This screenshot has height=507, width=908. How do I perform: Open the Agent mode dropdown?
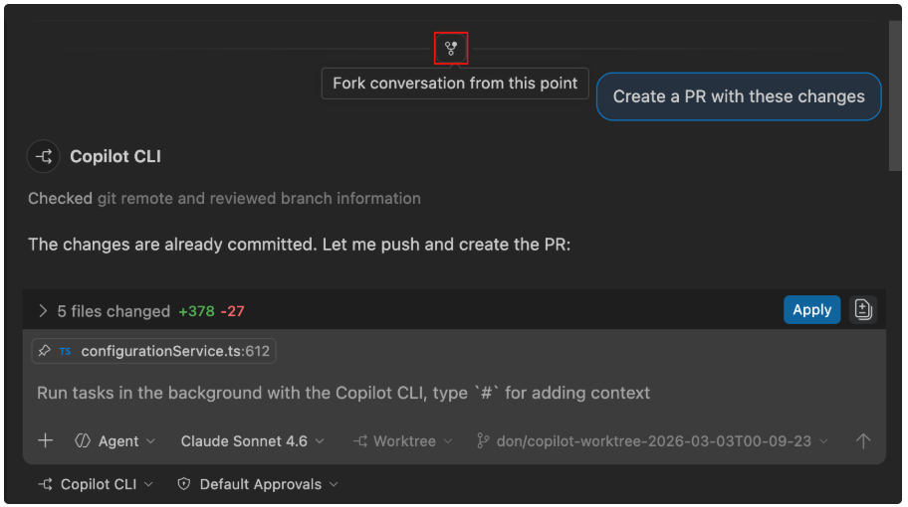(115, 441)
